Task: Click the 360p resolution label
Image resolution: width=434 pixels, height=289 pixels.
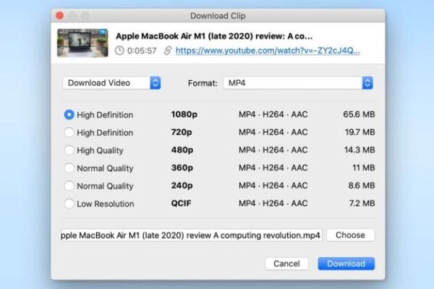Action: point(182,168)
